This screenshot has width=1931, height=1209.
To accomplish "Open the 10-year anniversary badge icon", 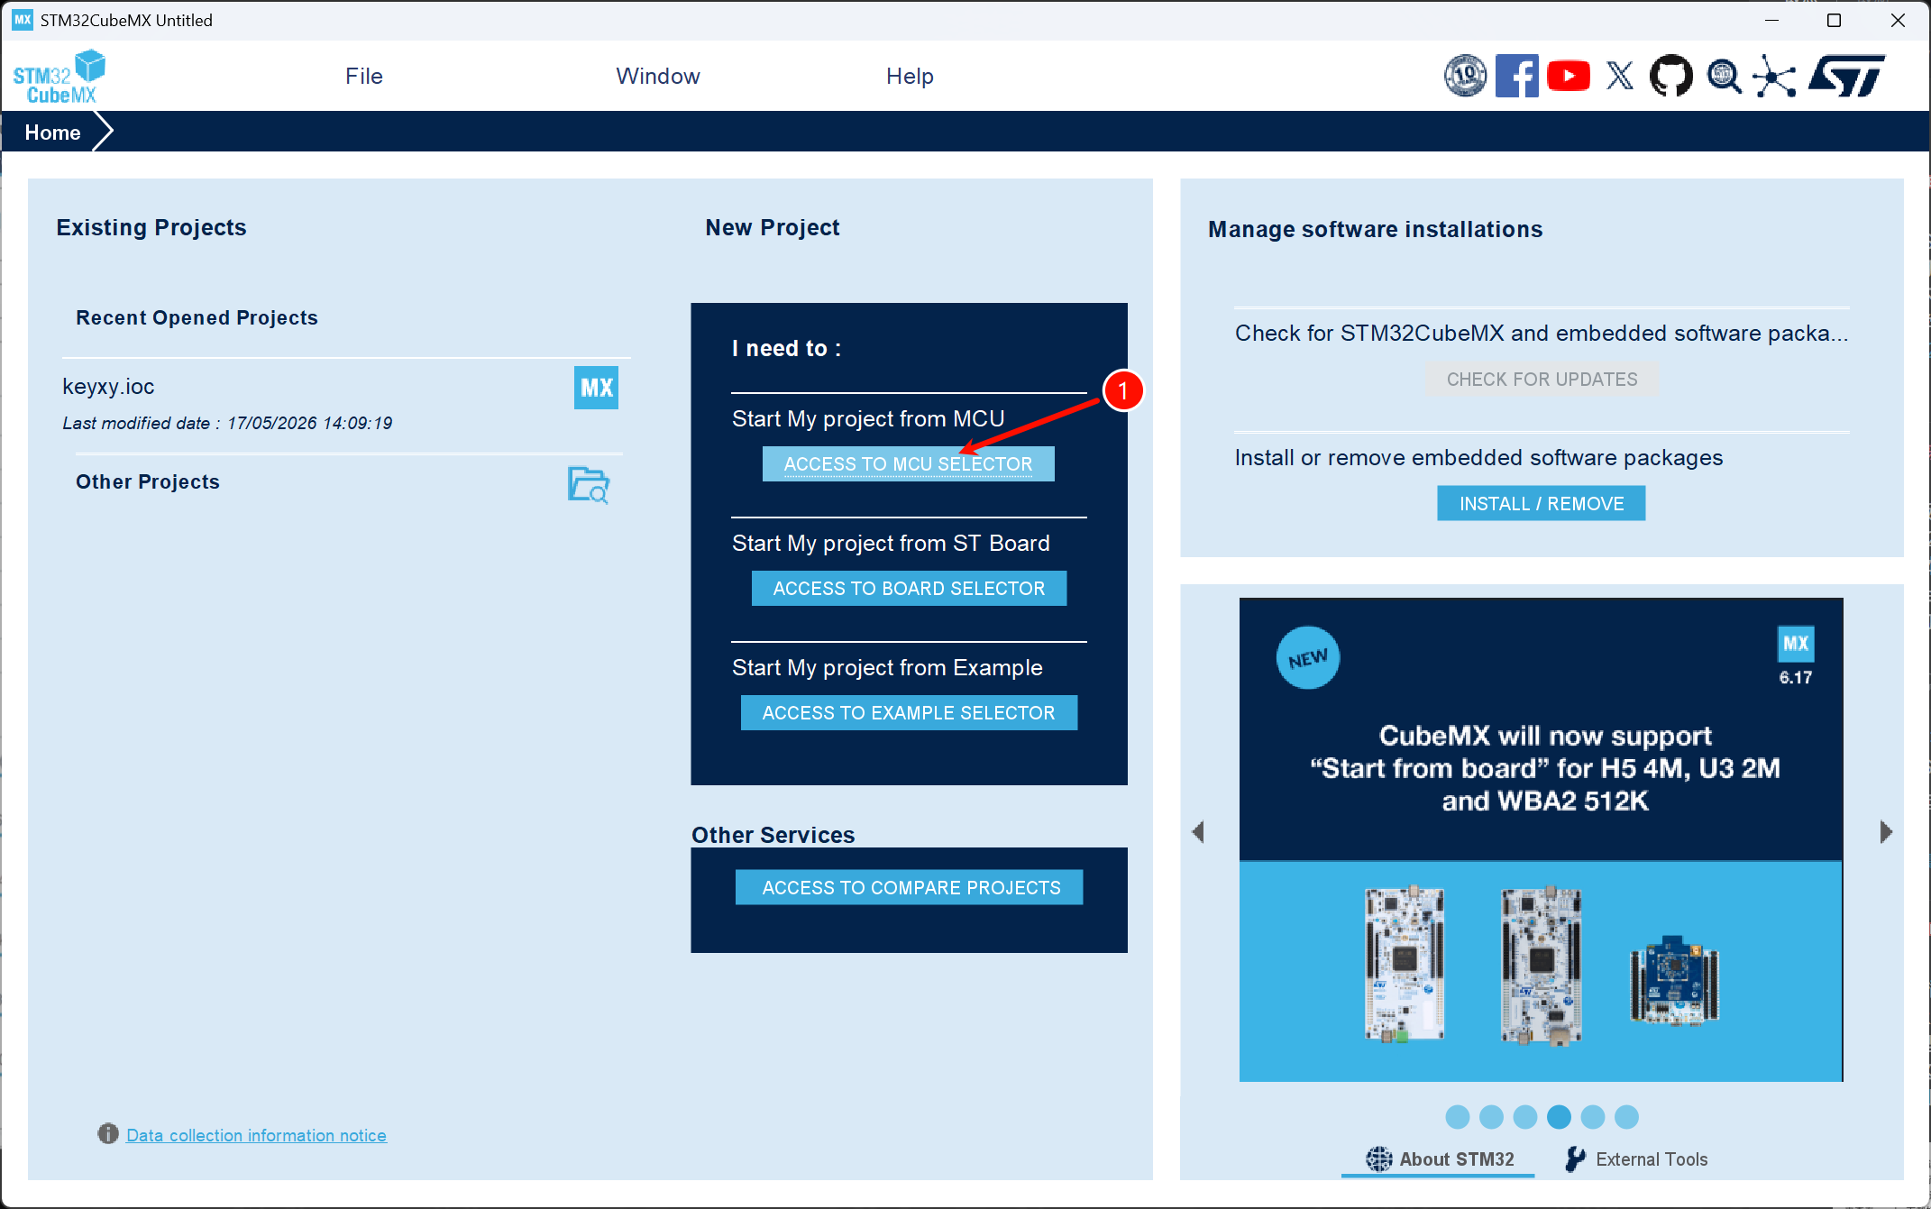I will [1465, 76].
